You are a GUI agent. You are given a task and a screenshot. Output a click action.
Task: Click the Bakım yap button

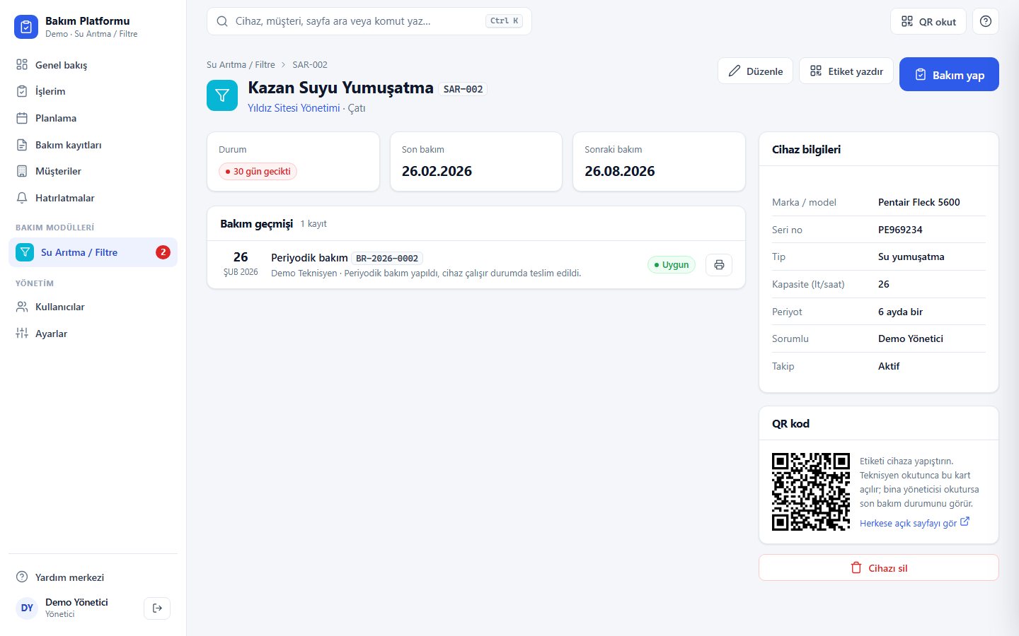click(x=949, y=74)
